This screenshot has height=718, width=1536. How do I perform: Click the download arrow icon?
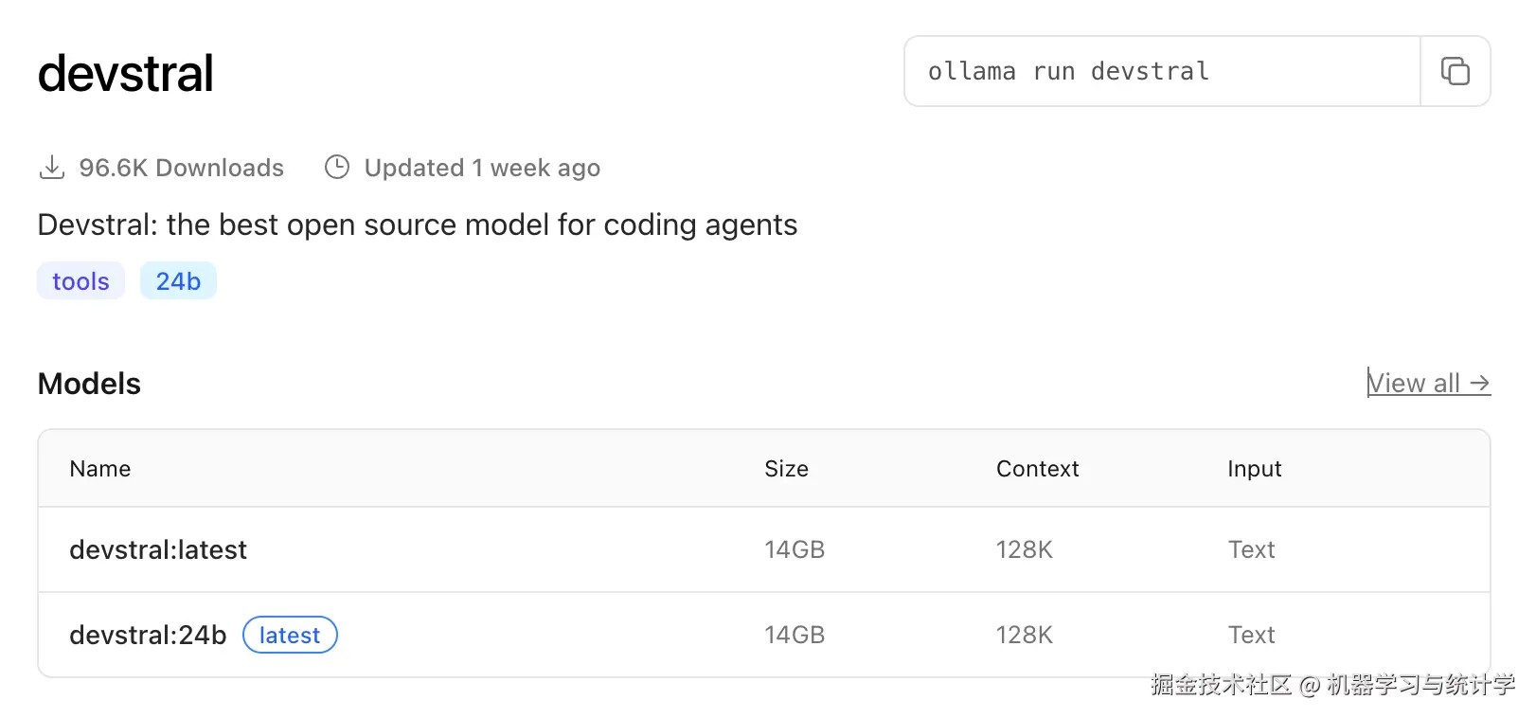pos(52,168)
